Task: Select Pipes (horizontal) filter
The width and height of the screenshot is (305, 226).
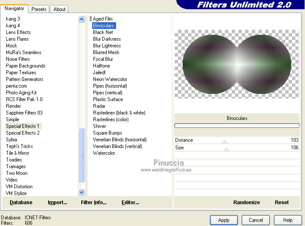Action: point(110,86)
